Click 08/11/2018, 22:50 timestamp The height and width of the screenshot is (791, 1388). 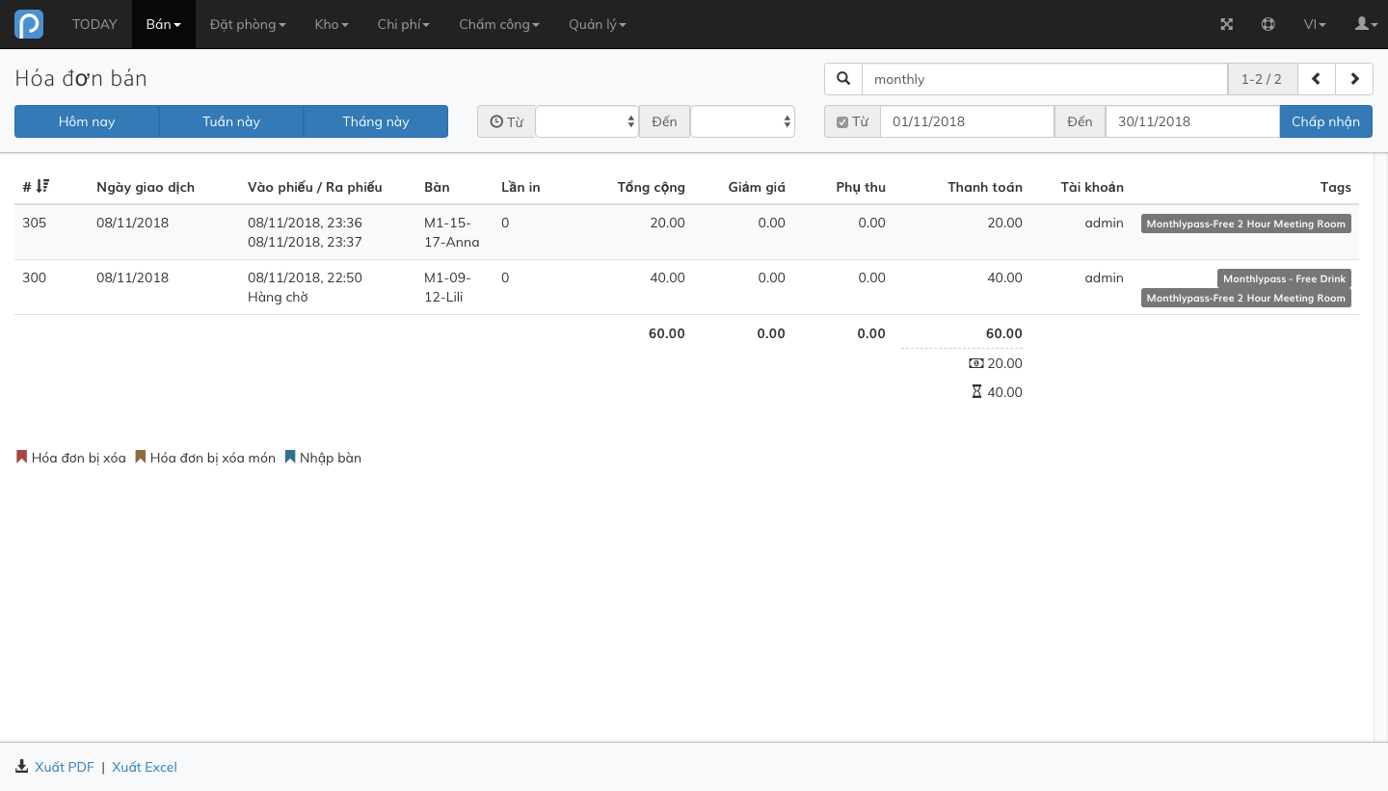click(x=305, y=277)
